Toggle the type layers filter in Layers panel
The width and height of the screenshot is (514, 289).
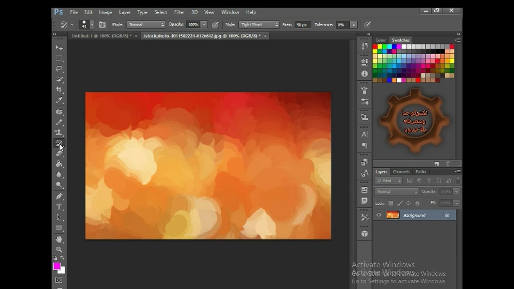[429, 181]
